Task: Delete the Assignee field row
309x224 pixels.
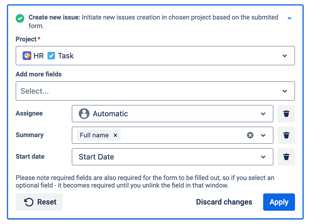Action: pyautogui.click(x=286, y=114)
